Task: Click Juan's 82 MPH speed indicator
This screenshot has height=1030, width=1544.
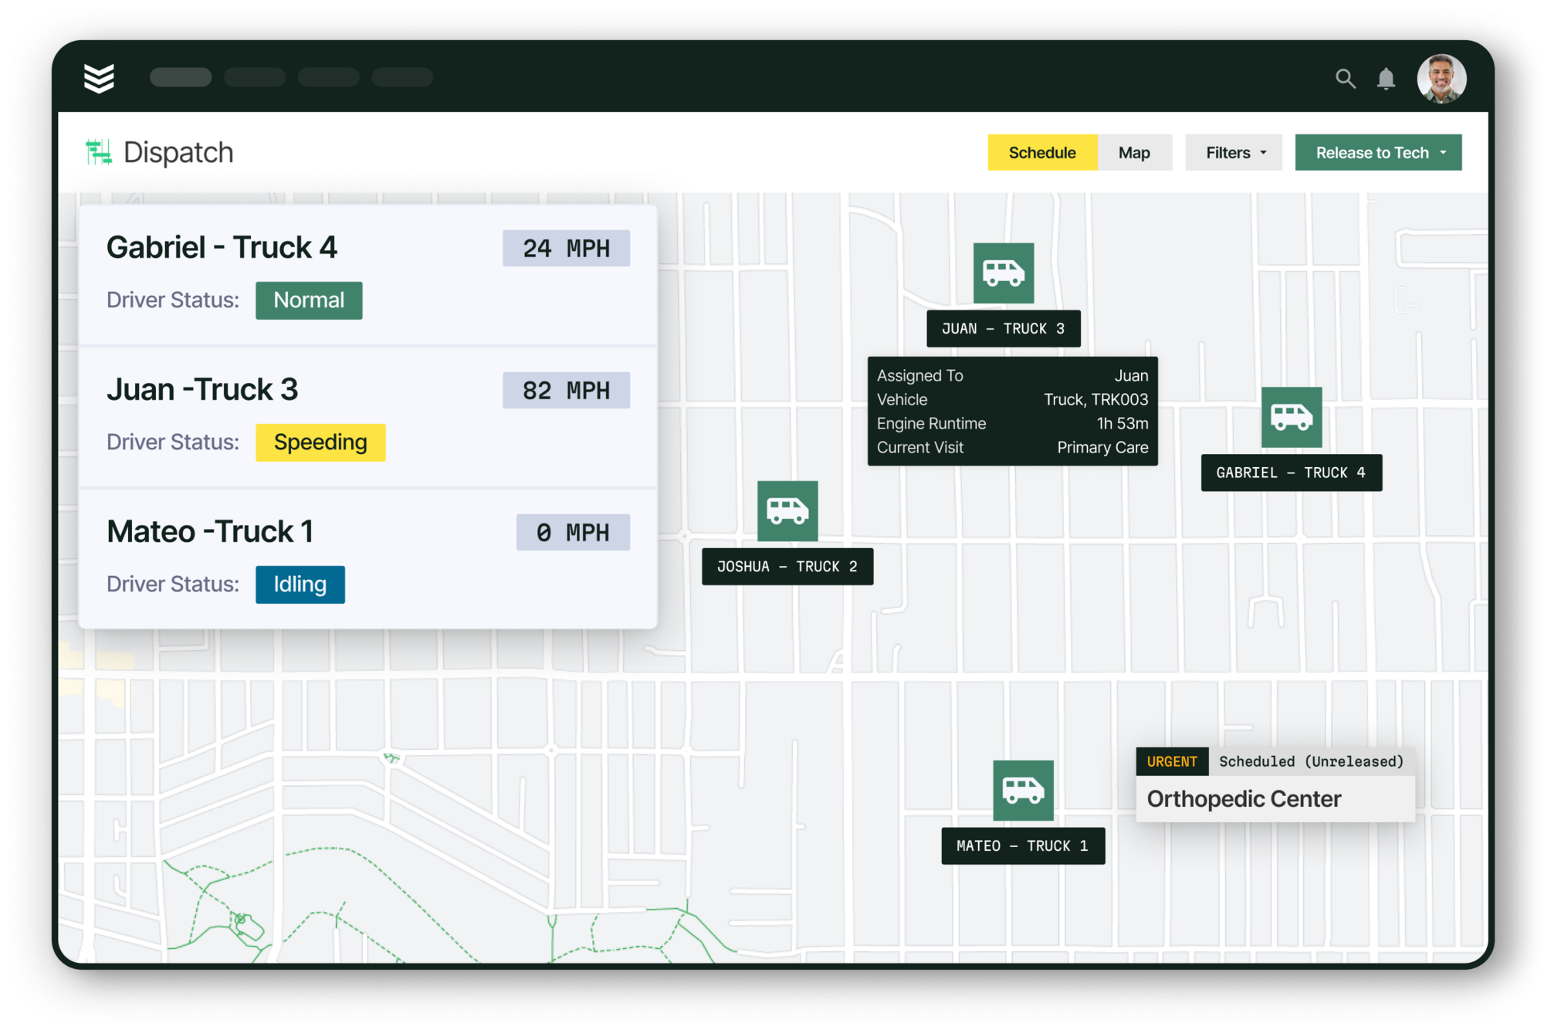Action: 566,390
